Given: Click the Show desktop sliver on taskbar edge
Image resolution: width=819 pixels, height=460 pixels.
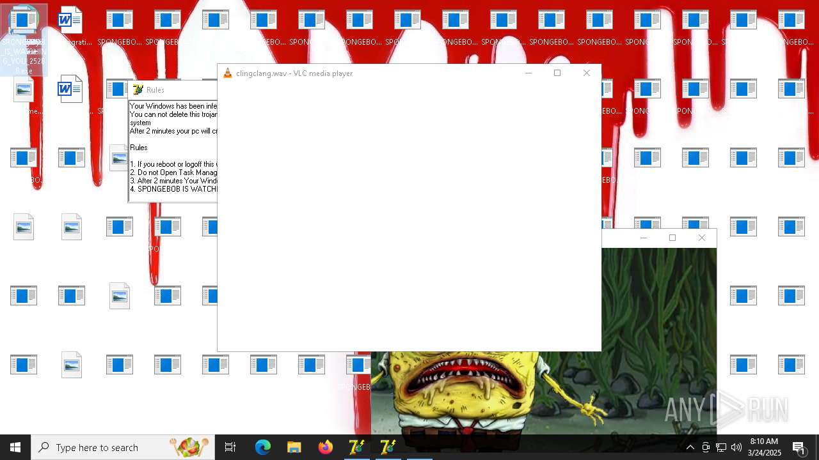Looking at the screenshot, I should click(817, 447).
